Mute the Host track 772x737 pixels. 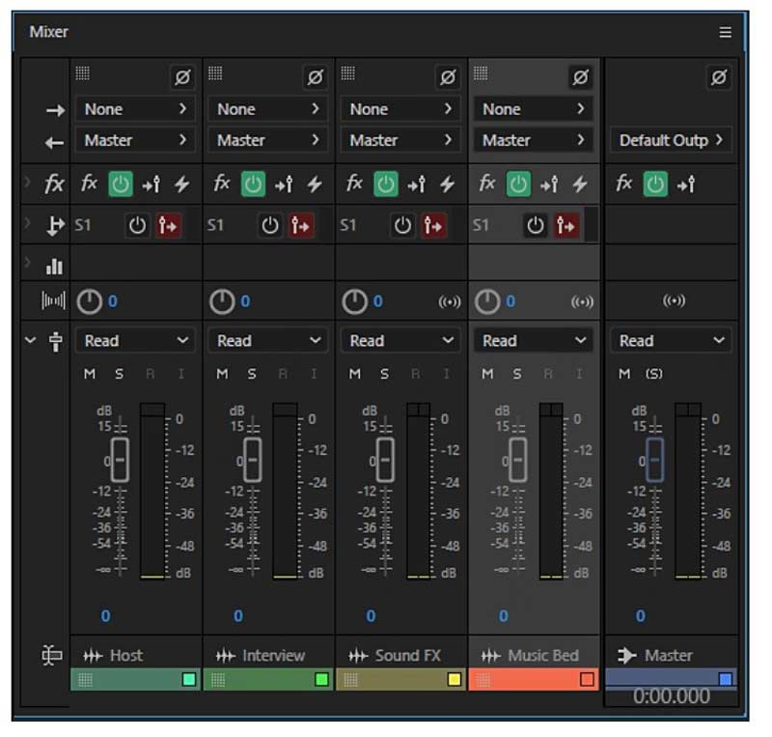(x=90, y=374)
